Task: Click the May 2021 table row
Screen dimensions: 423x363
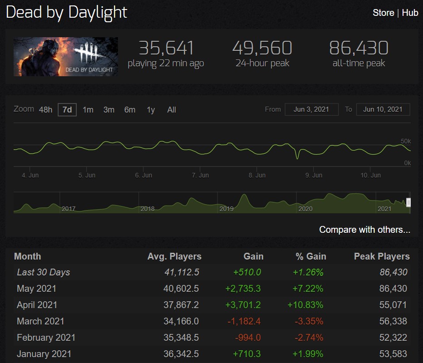Action: point(211,289)
